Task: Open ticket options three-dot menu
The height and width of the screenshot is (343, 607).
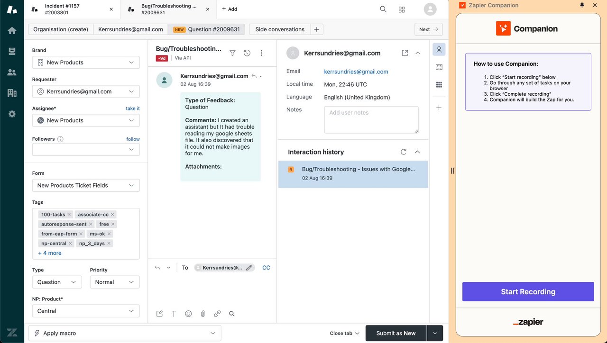Action: click(x=261, y=53)
